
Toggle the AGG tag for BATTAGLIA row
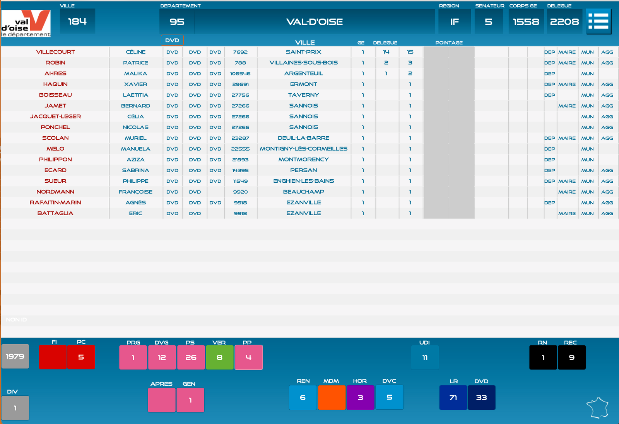(607, 213)
